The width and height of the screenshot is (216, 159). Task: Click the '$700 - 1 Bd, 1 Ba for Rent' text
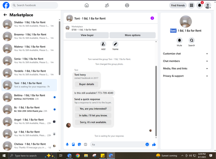[84, 30]
